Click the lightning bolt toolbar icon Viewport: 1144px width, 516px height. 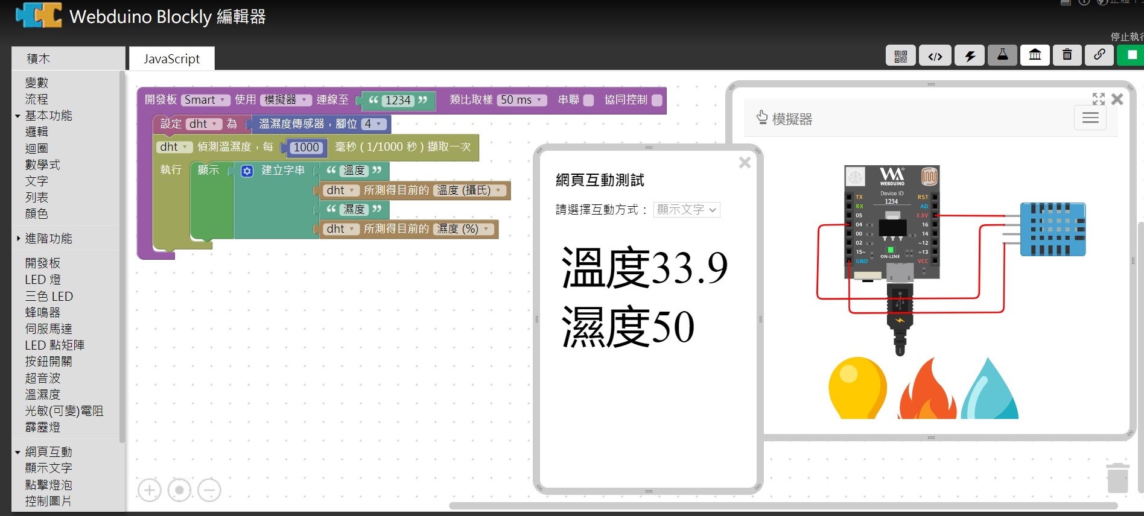click(970, 56)
